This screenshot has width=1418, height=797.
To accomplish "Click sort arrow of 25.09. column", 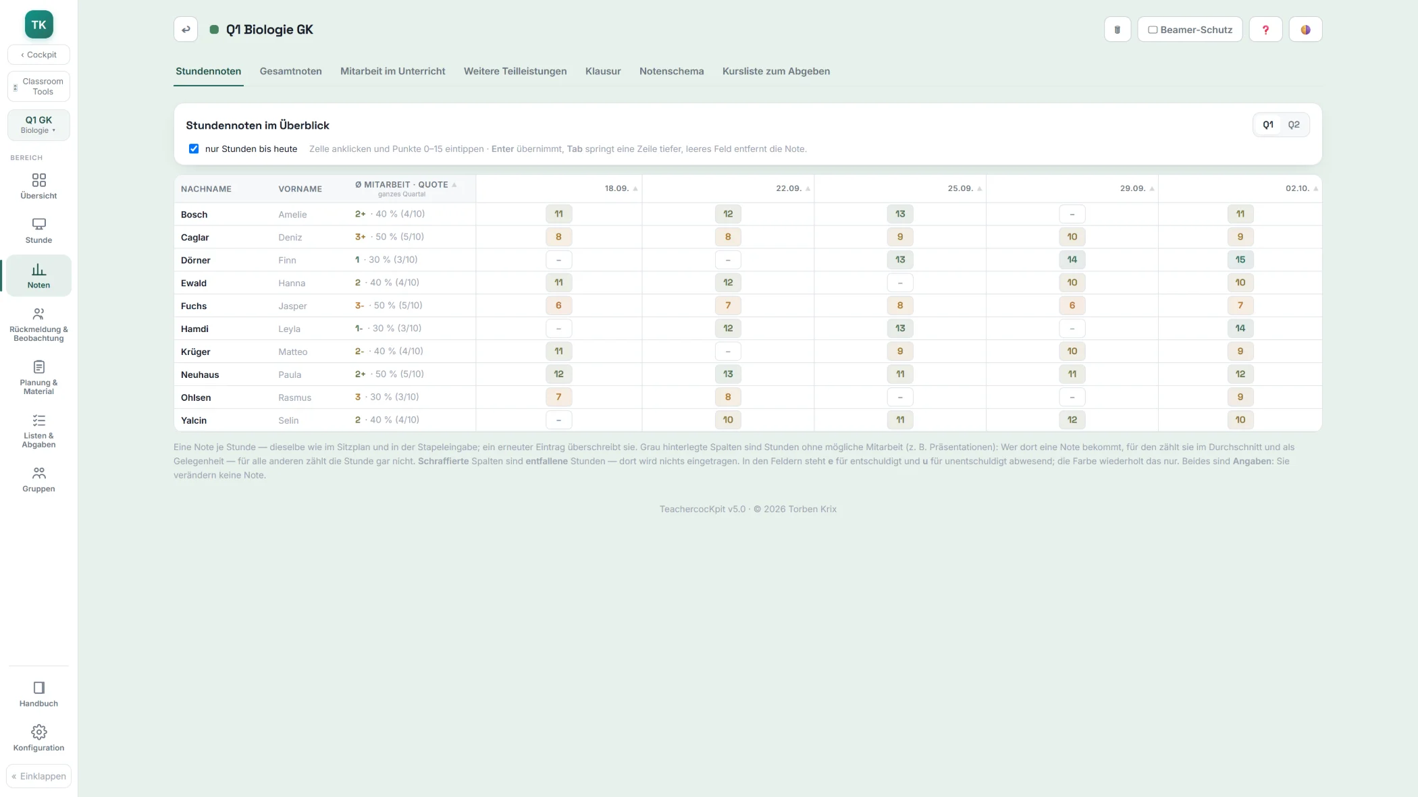I will 980,189.
